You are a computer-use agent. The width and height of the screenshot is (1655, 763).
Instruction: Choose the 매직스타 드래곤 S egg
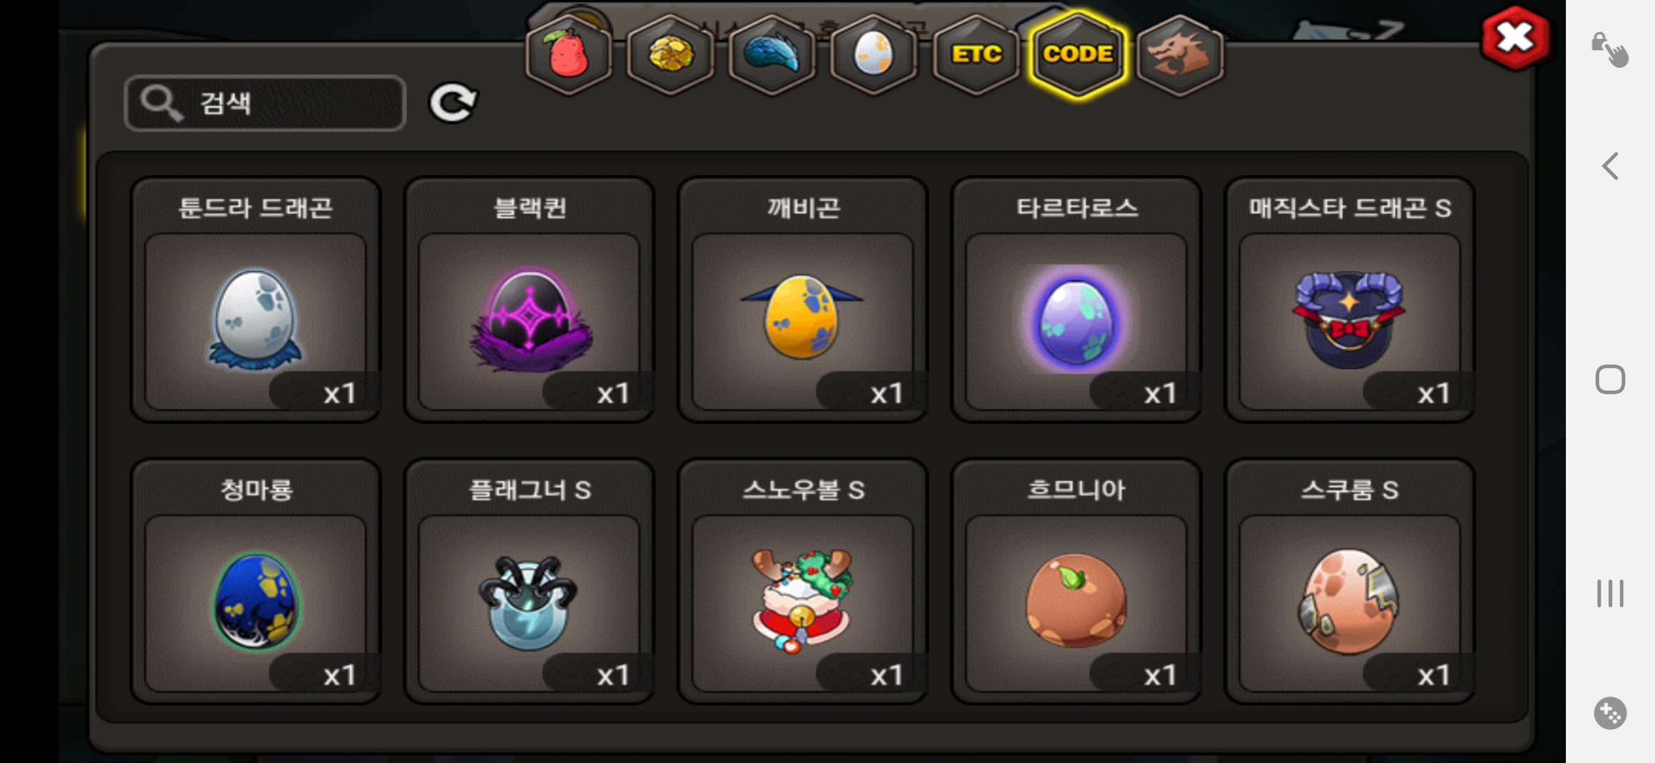(1350, 300)
